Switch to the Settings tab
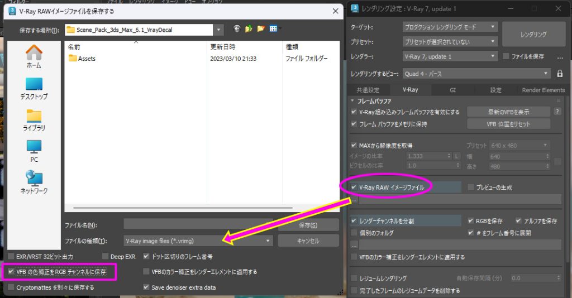The image size is (572, 298). (x=495, y=90)
